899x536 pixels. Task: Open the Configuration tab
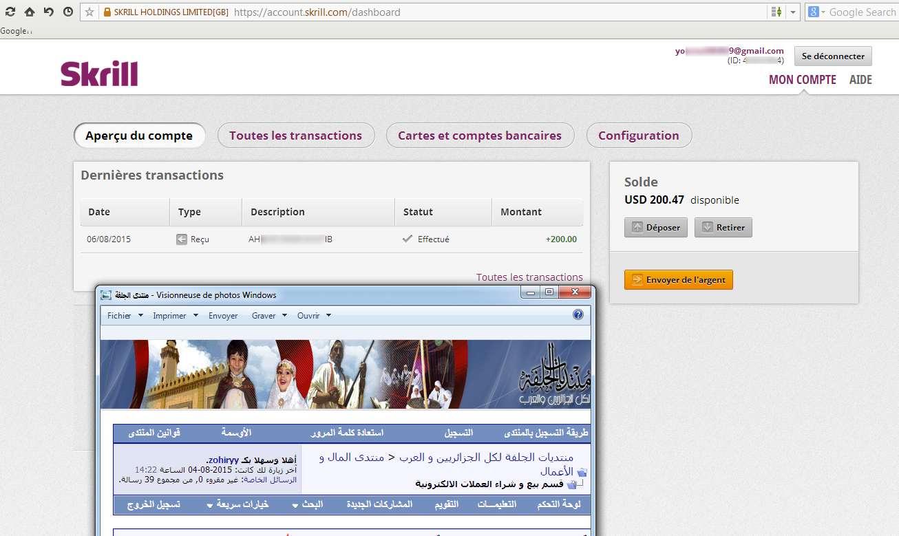[639, 136]
